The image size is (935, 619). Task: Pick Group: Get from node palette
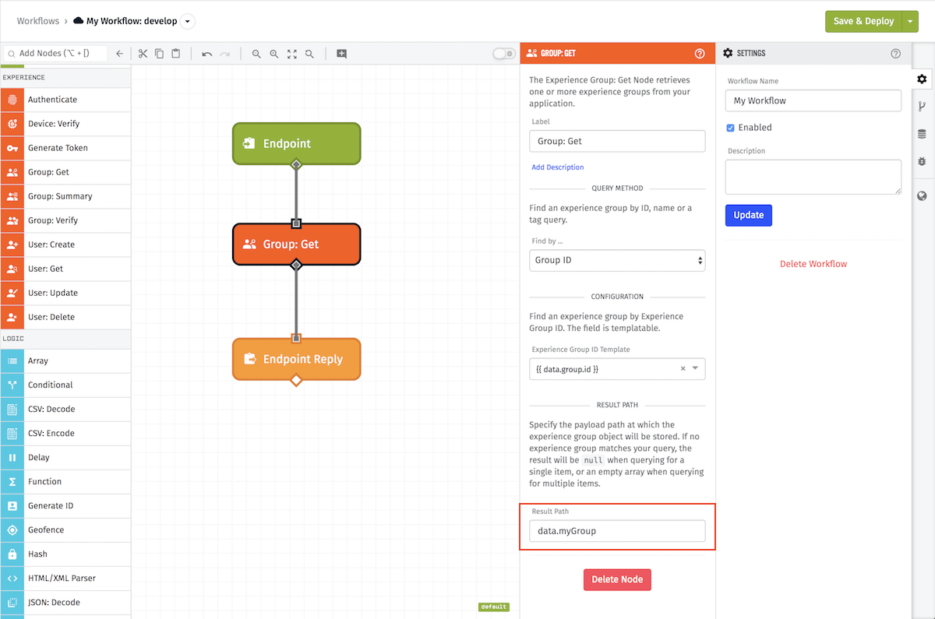65,172
